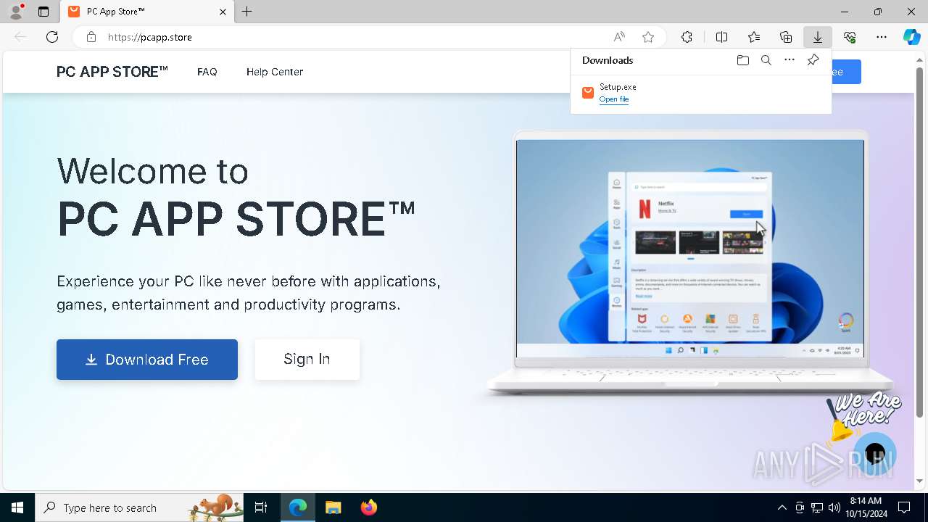Click the Edge taskbar icon
The height and width of the screenshot is (522, 928).
coord(298,507)
